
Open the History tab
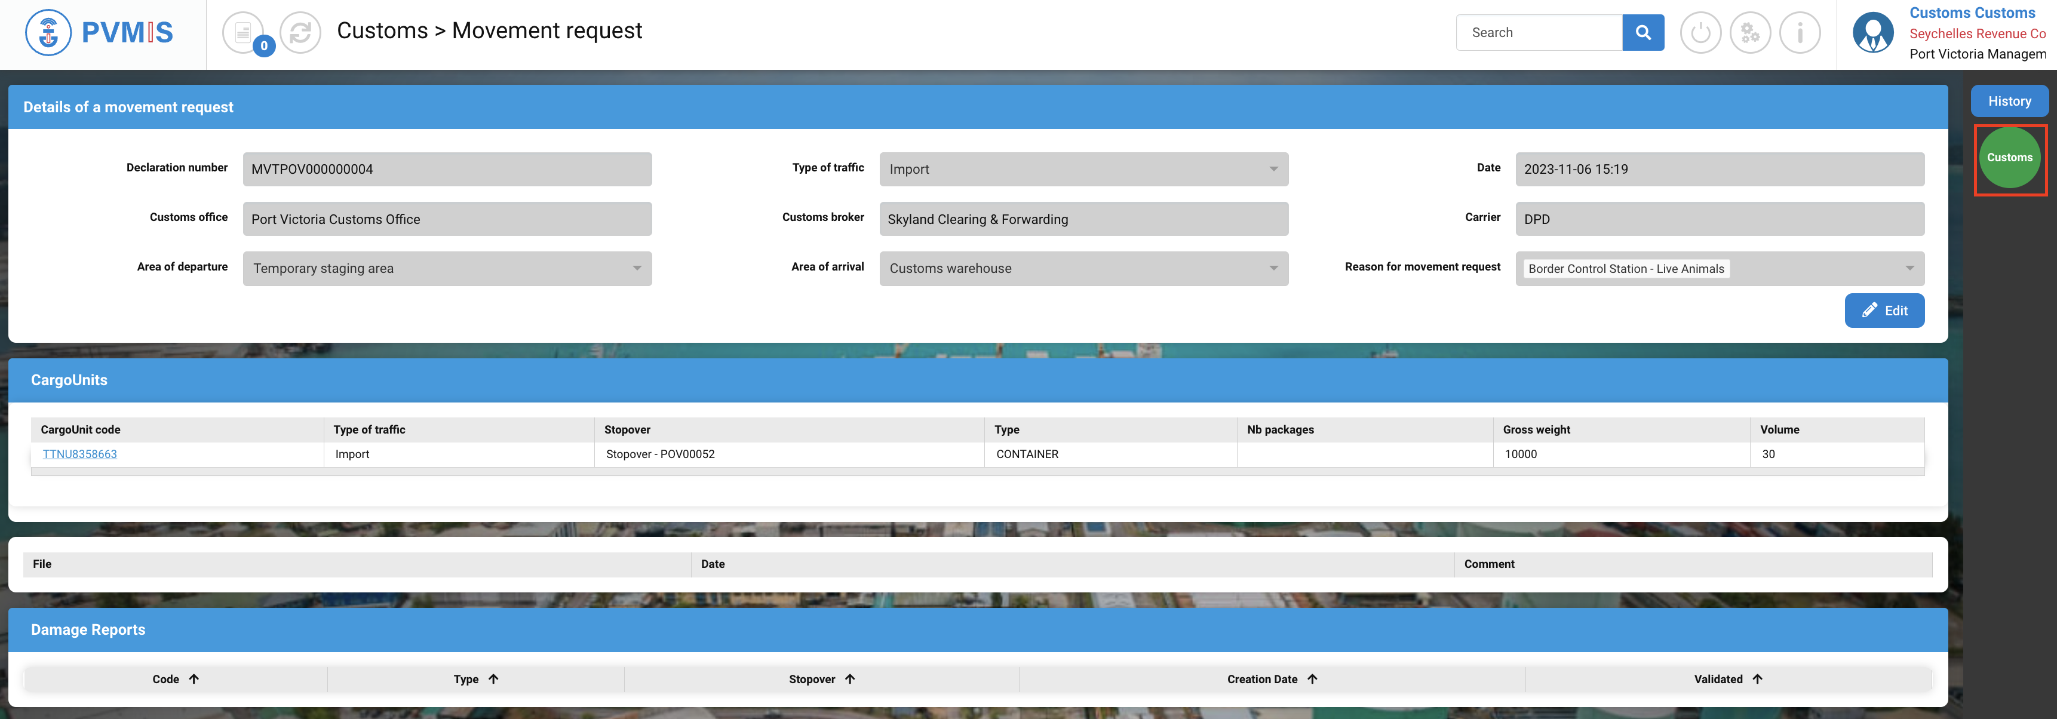click(x=2009, y=102)
